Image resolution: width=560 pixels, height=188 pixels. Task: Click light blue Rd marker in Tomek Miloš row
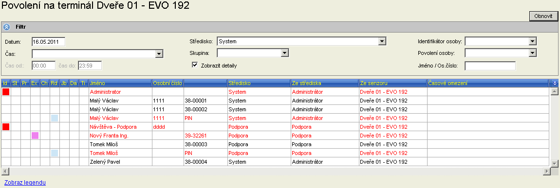click(x=54, y=153)
